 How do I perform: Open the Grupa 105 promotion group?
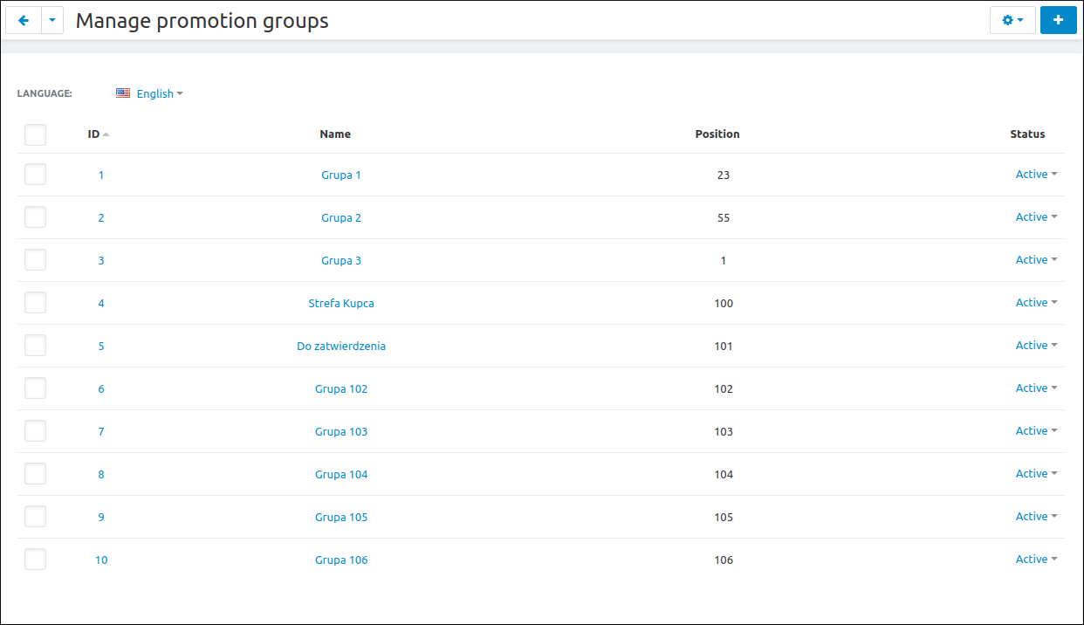coord(341,517)
